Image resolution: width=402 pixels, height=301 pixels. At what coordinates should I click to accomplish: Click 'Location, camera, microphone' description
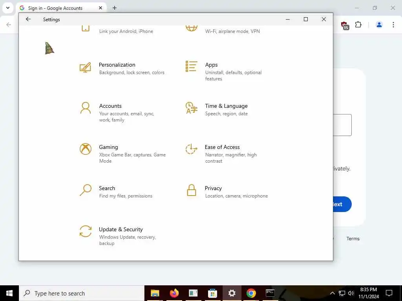tap(236, 196)
